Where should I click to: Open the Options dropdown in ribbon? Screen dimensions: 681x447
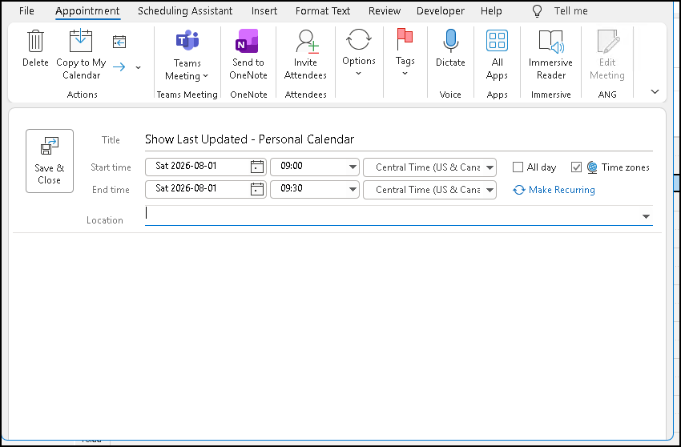tap(359, 53)
